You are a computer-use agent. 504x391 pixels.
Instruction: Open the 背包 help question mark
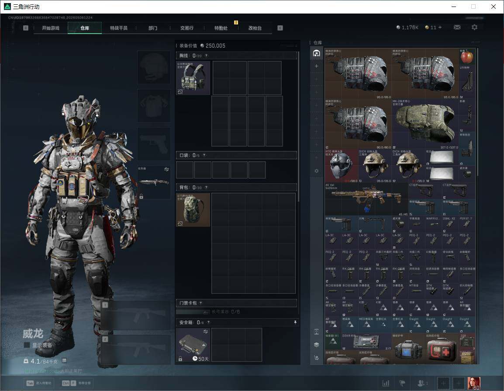coord(206,187)
